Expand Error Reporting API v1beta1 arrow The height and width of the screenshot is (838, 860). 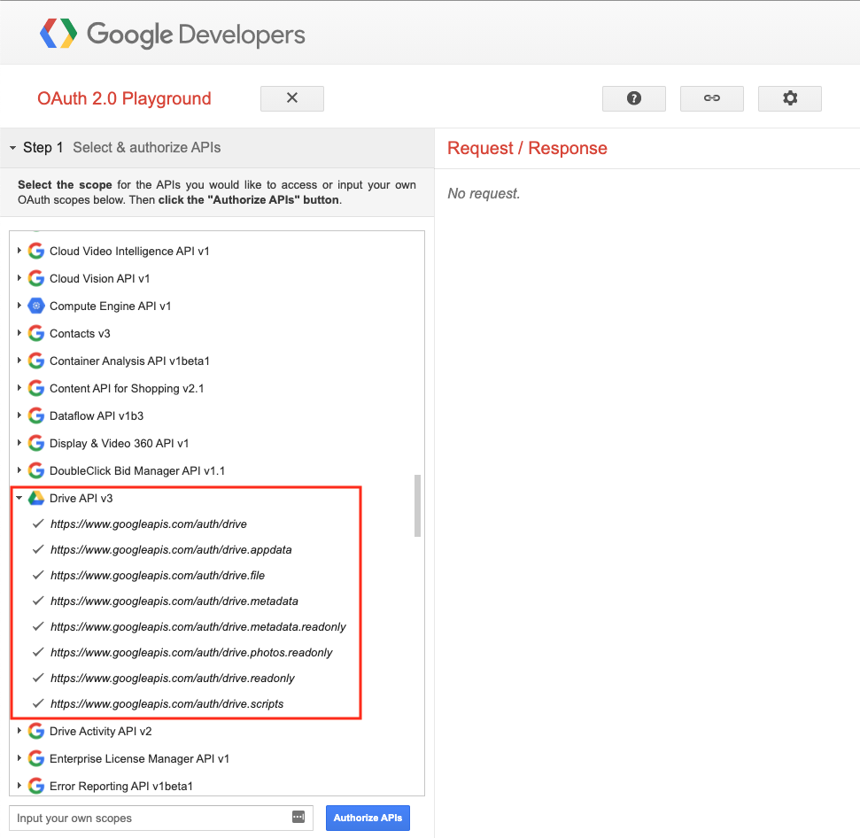(x=19, y=785)
